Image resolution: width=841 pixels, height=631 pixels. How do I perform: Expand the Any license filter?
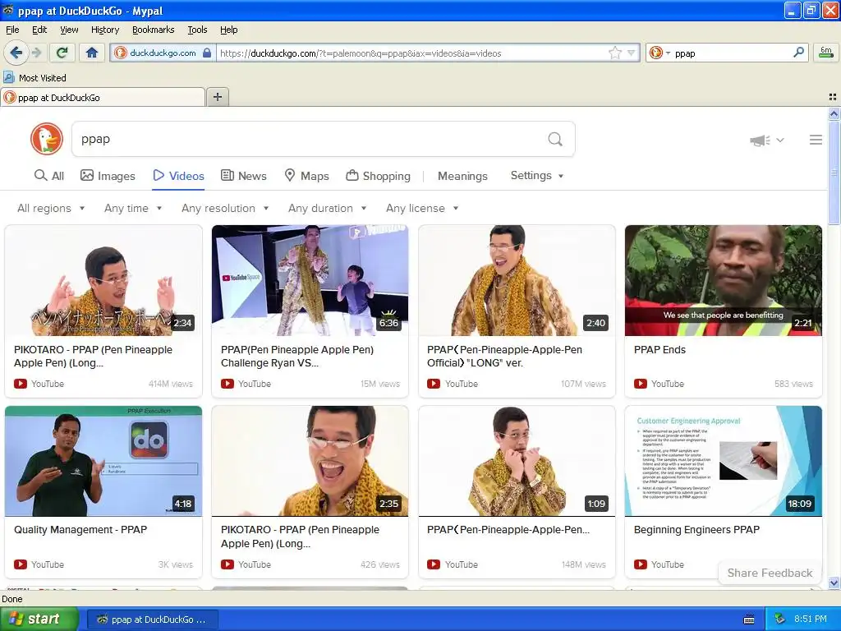pyautogui.click(x=422, y=208)
